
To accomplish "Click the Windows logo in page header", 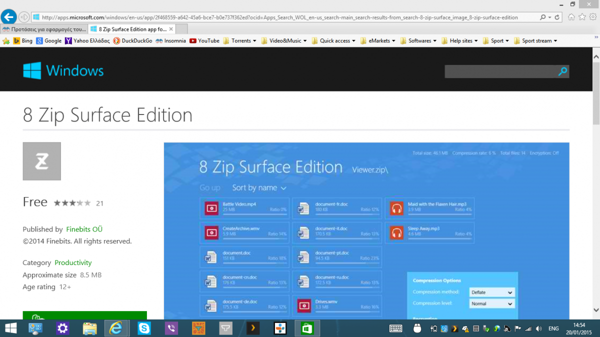I will pyautogui.click(x=63, y=70).
